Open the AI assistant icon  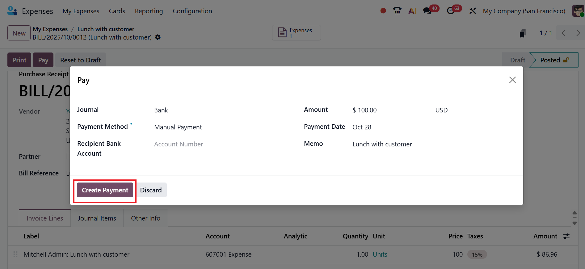click(412, 11)
